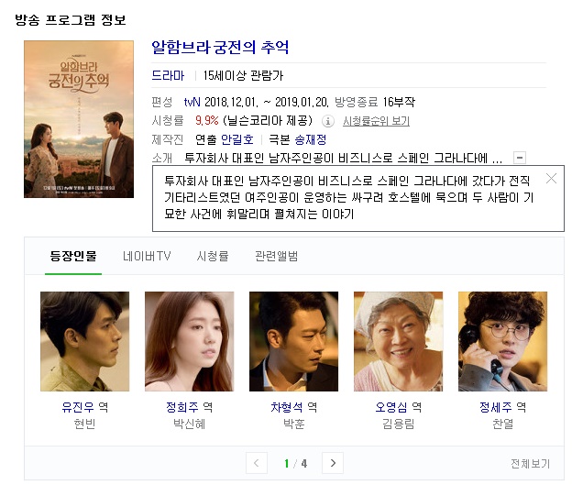Switch to the 관련앨범 tab
This screenshot has height=485, width=583.
click(x=276, y=257)
